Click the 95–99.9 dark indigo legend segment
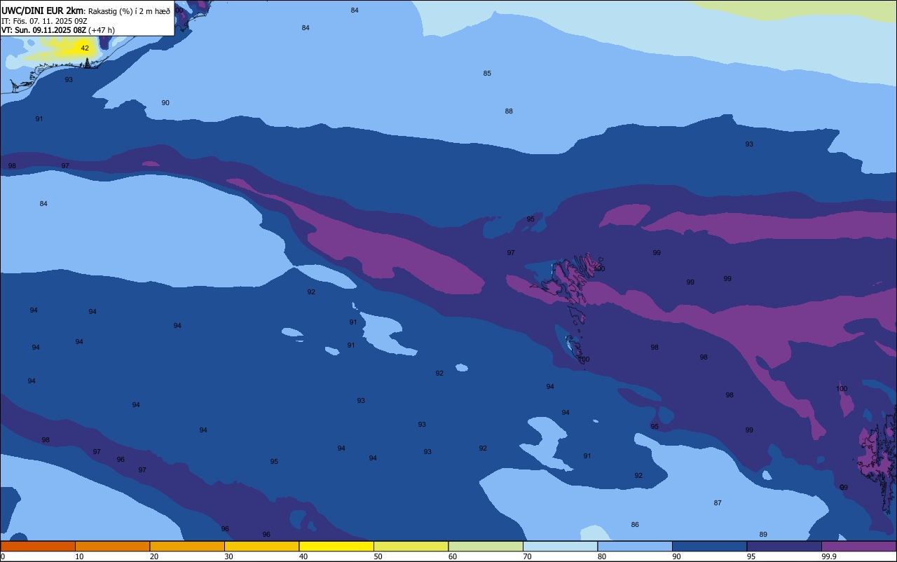Image resolution: width=897 pixels, height=562 pixels. point(784,546)
